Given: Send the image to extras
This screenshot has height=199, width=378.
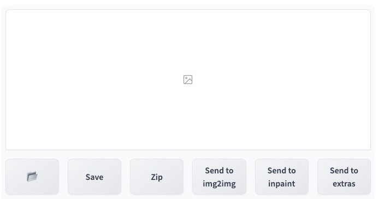Looking at the screenshot, I should tap(344, 177).
